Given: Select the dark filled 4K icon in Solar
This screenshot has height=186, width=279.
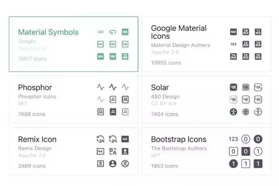Looking at the screenshot, I should pos(233,87).
